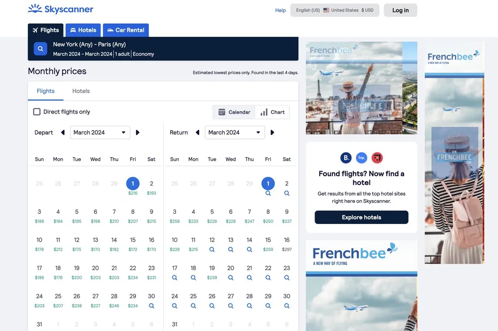Click search icon under depart date 30

click(151, 306)
